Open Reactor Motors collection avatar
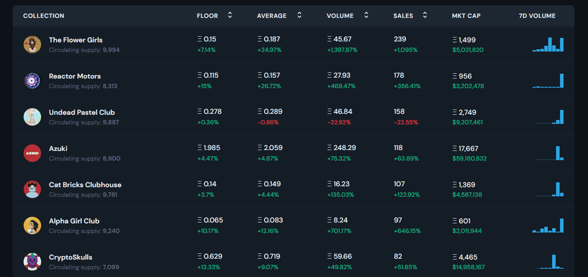The width and height of the screenshot is (588, 277). [x=32, y=81]
